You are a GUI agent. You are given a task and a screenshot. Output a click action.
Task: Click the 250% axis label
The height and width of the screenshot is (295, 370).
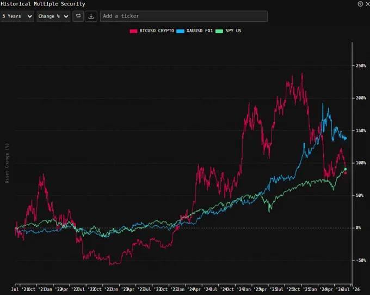click(x=361, y=65)
